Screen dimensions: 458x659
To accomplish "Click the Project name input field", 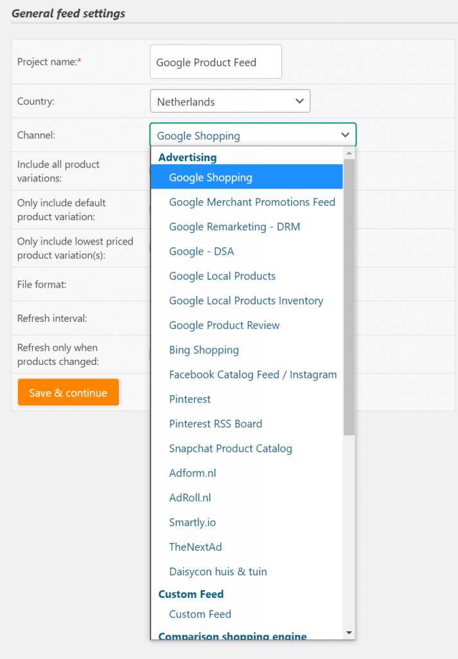I will (216, 62).
